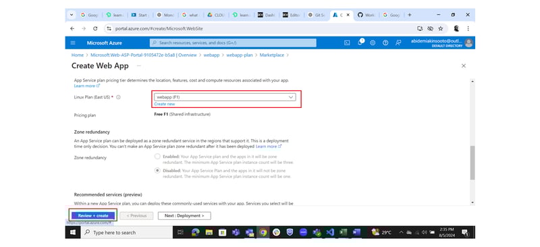Open the account avatar menu
Screen dimensions: 540x247
tap(468, 43)
